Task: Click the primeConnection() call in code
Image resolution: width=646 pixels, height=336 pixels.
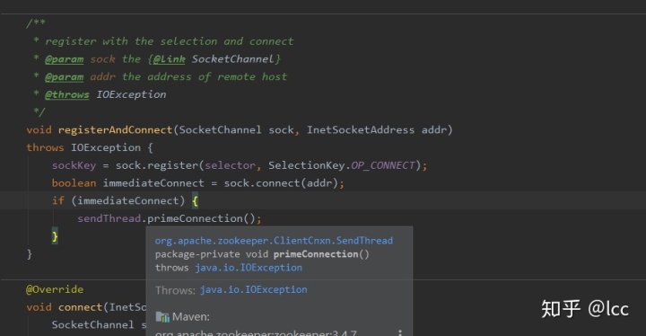Action: click(x=201, y=218)
